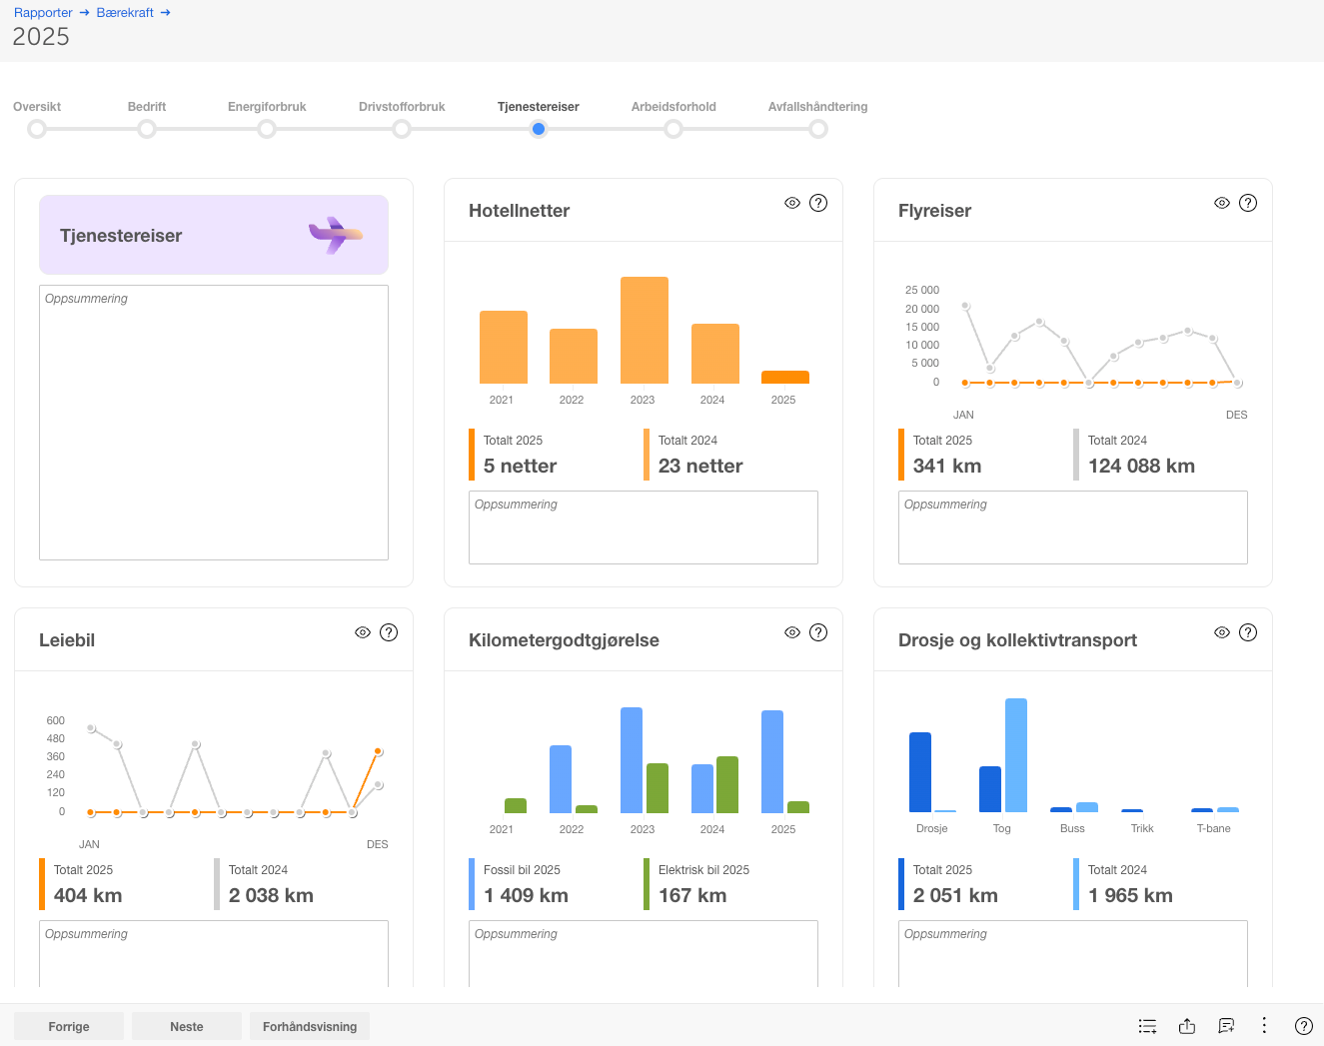Toggle visibility of Hotellnetter card
Viewport: 1324px width, 1046px height.
pyautogui.click(x=792, y=203)
